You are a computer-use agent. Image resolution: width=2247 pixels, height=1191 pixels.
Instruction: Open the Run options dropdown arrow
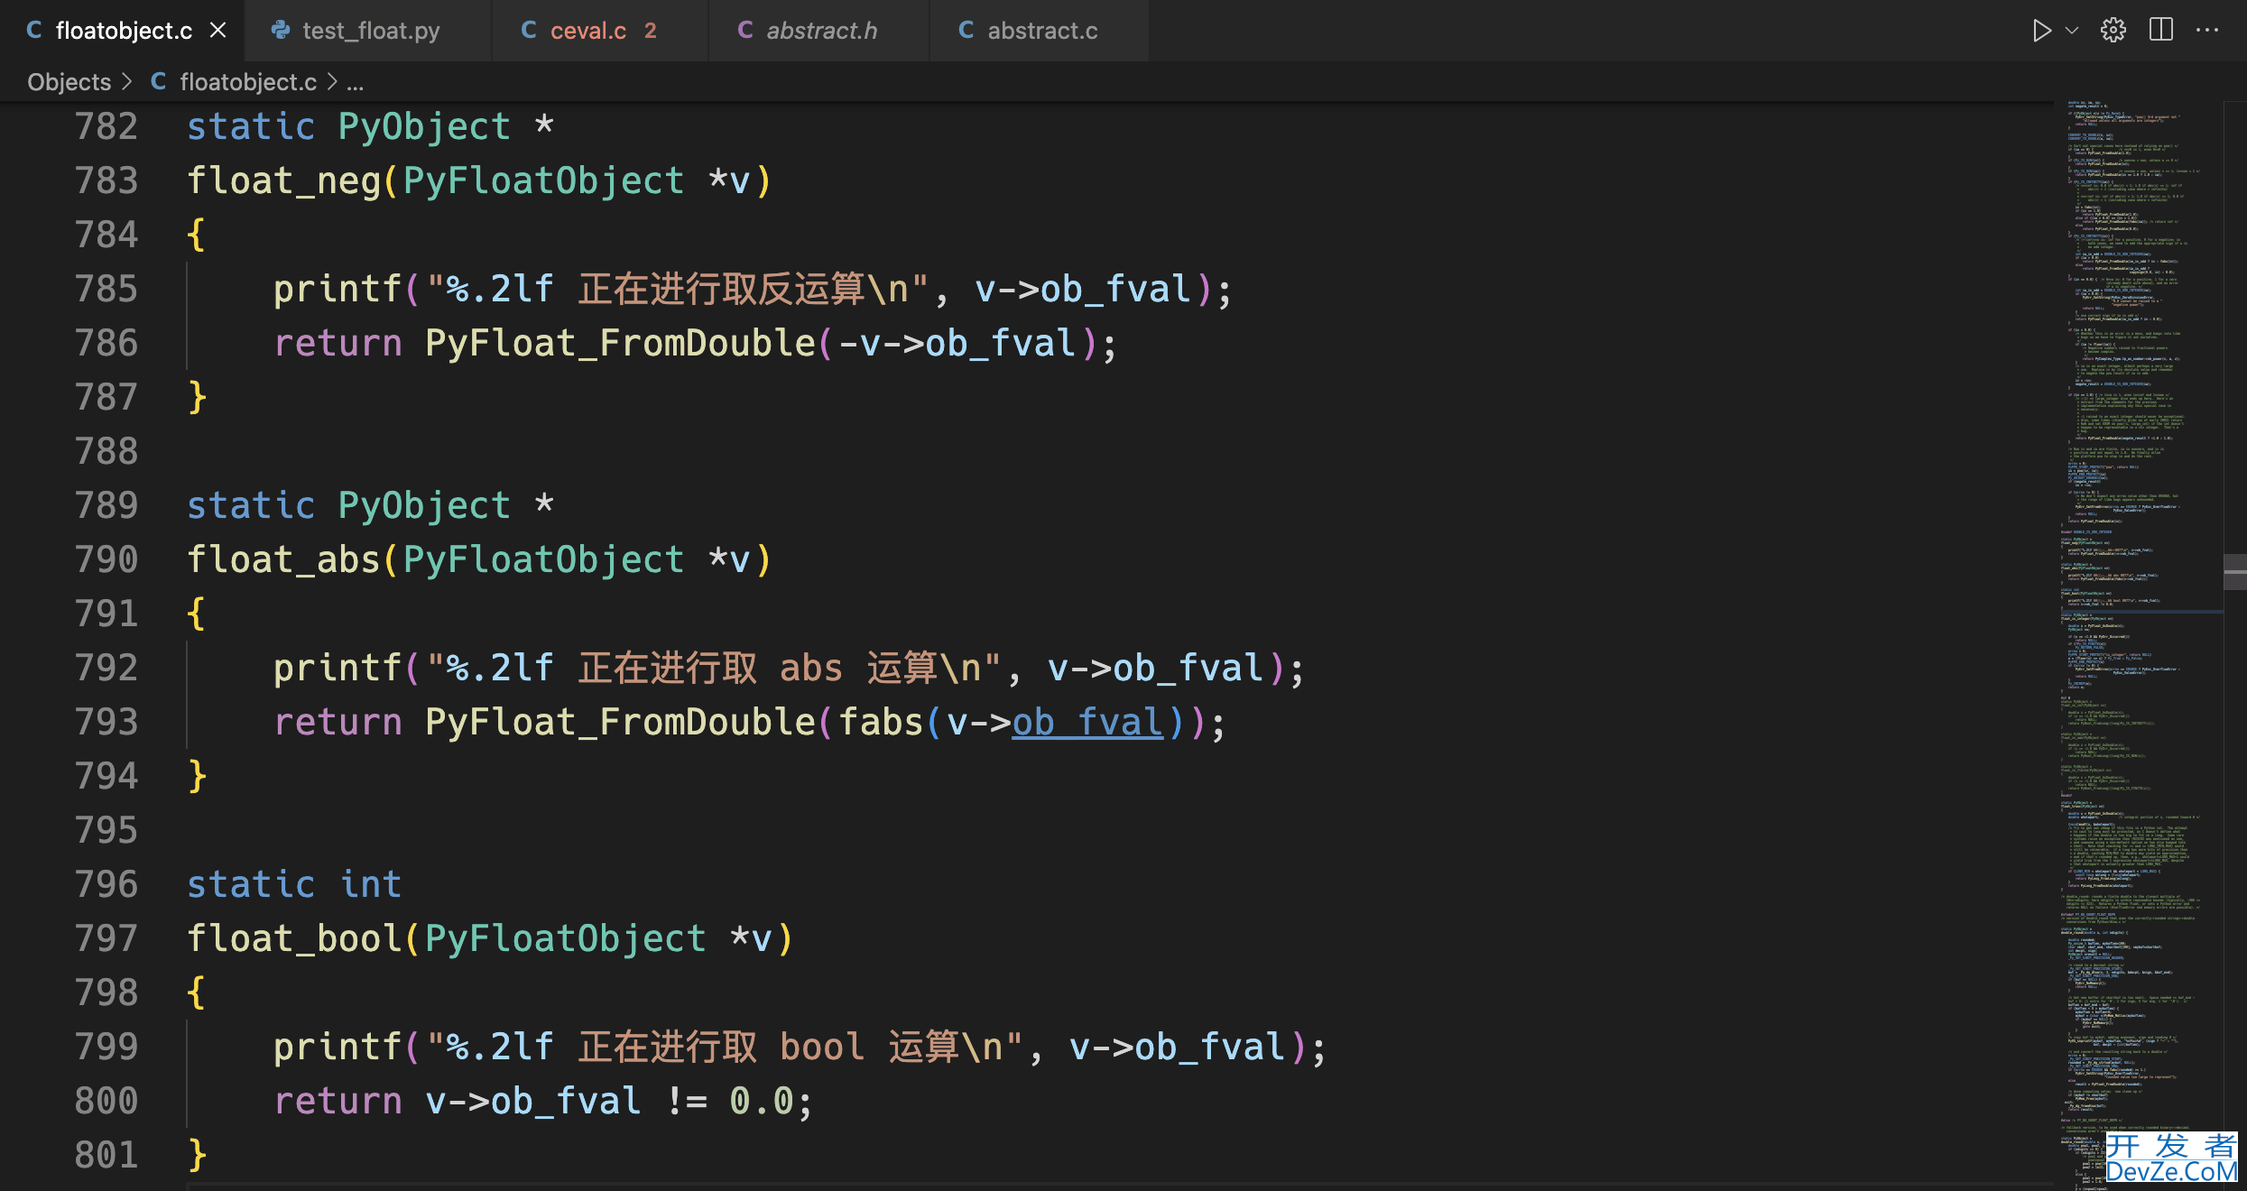point(2072,31)
